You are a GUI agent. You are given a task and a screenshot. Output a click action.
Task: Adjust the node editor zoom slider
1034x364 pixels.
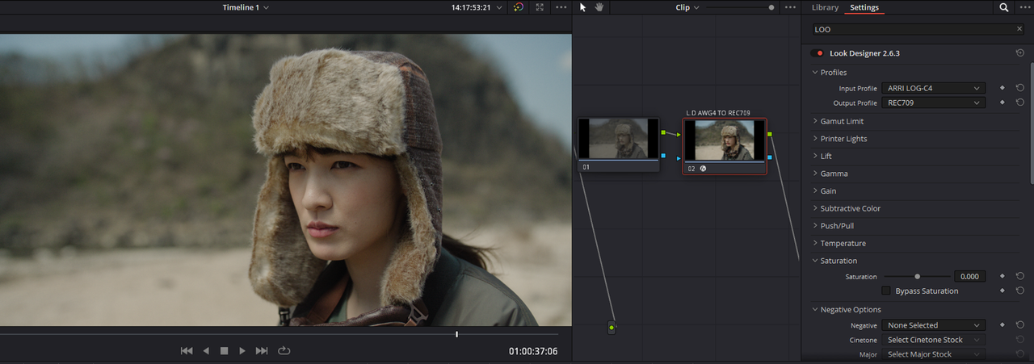(x=771, y=7)
